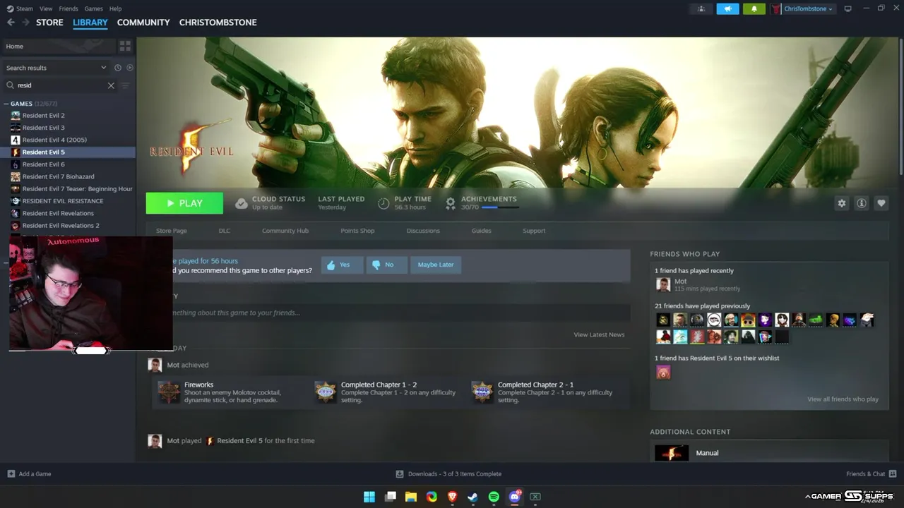Collapse the GAMES category

[6, 104]
